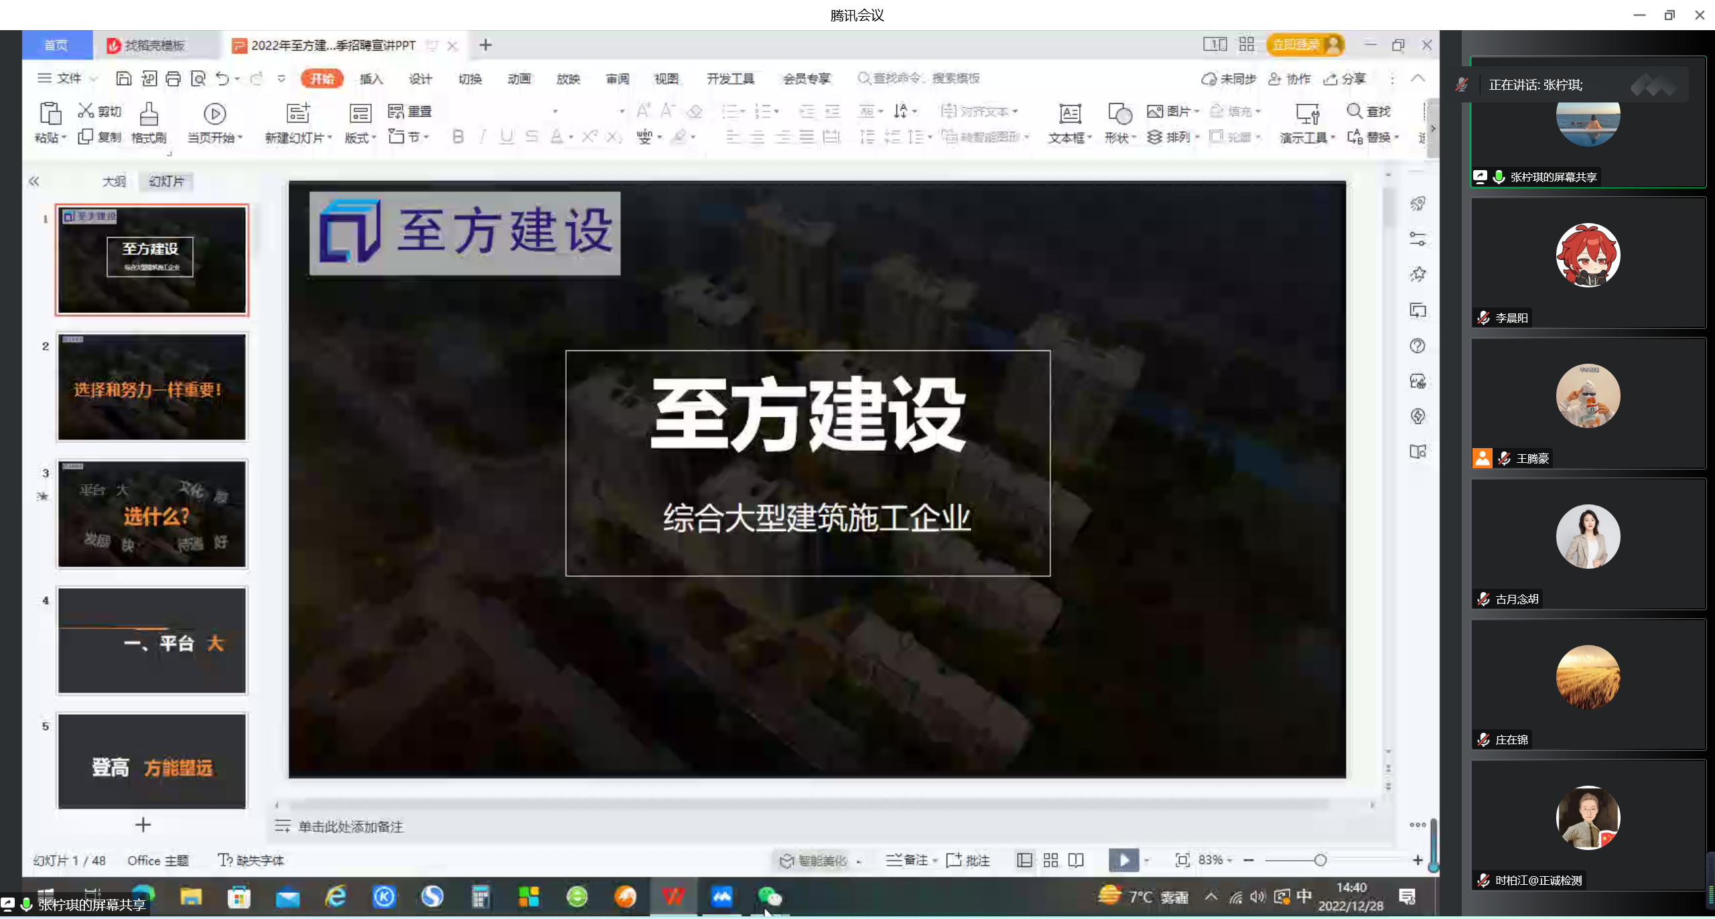Switch to 大纲 outline tab

point(114,181)
